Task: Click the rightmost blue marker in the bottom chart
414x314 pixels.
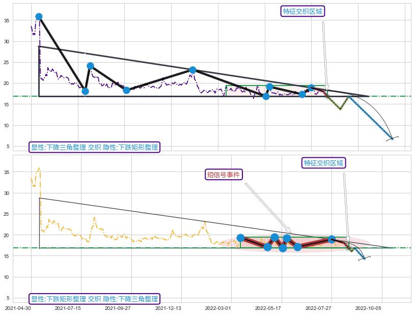Action: [332, 239]
